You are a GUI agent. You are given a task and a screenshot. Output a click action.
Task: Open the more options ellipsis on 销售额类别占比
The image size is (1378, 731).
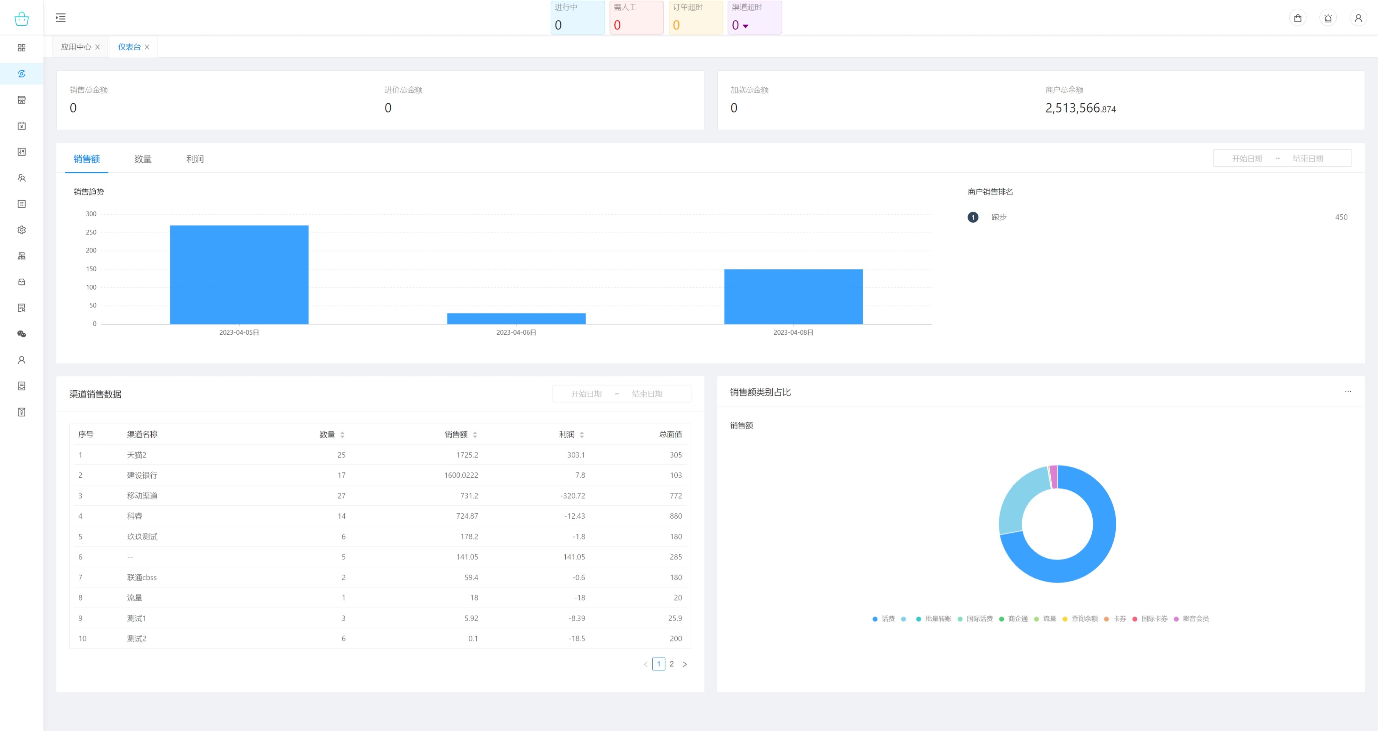pyautogui.click(x=1347, y=391)
